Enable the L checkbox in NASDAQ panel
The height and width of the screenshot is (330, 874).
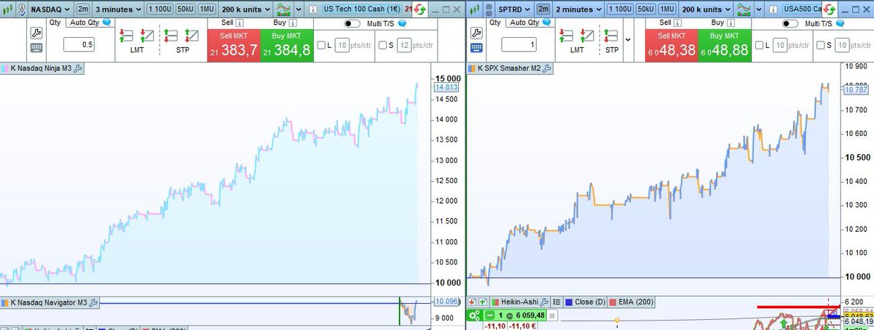321,46
